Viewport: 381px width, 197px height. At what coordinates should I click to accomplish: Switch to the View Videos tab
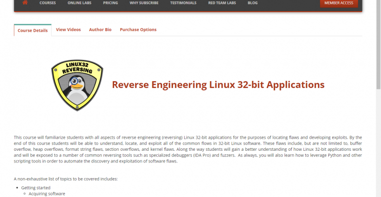[x=68, y=30]
